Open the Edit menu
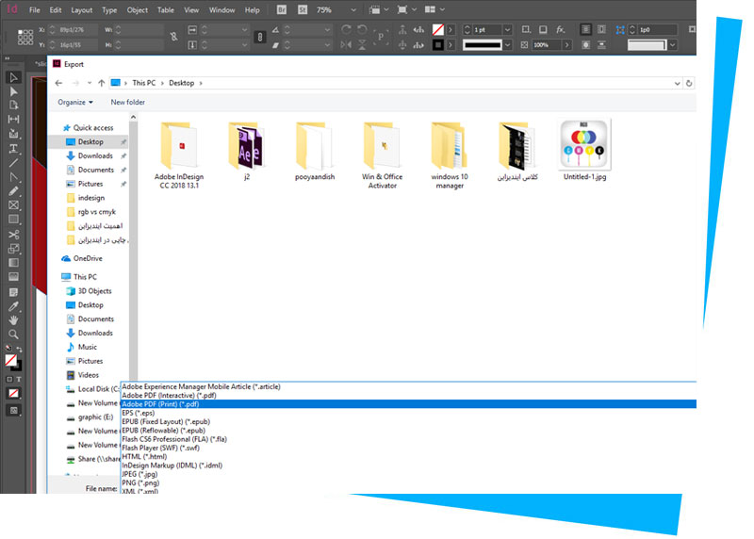Screen dimensions: 754x539 (56, 9)
